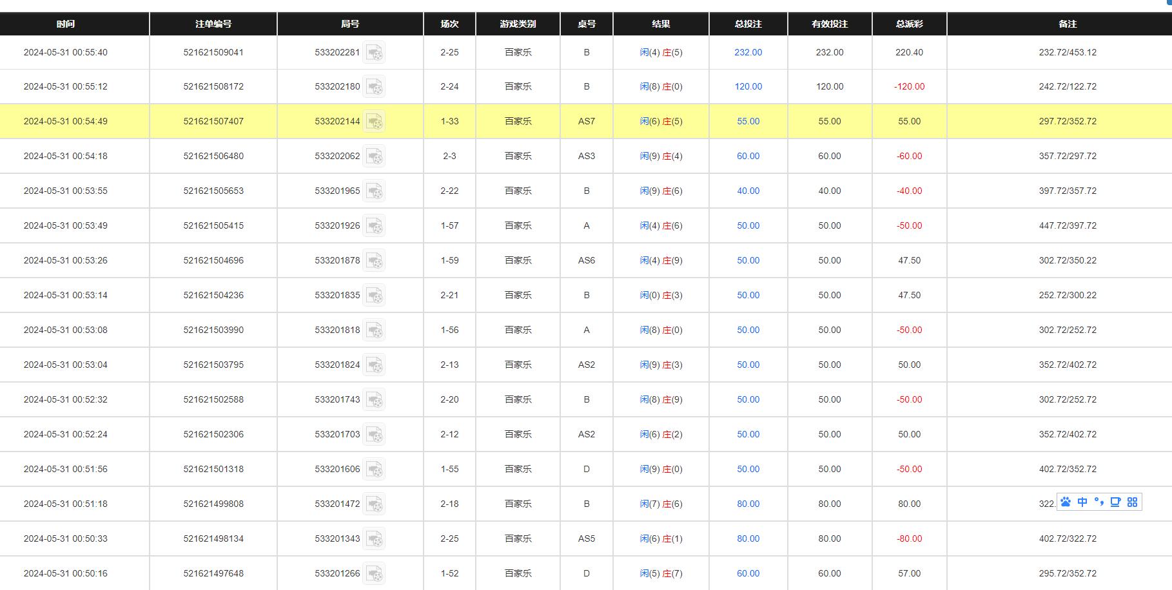The width and height of the screenshot is (1172, 590).
Task: Click video replay icon for round 533202281
Action: click(374, 52)
